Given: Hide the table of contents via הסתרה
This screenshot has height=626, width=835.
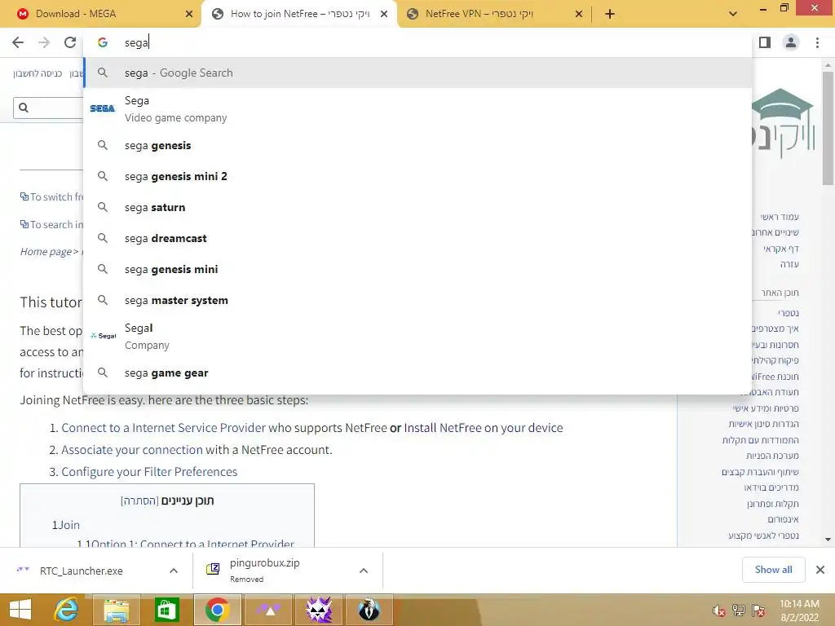Looking at the screenshot, I should point(139,501).
